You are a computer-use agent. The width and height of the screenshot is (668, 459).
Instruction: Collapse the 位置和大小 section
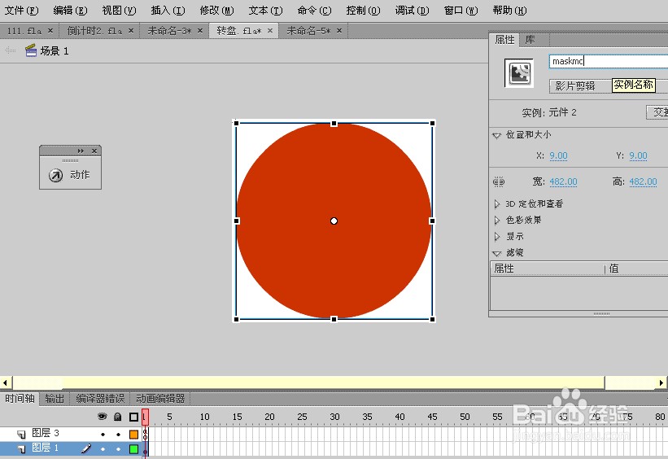(497, 136)
